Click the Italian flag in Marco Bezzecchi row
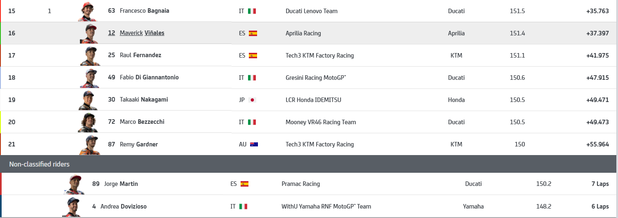The width and height of the screenshot is (618, 218). (x=252, y=122)
